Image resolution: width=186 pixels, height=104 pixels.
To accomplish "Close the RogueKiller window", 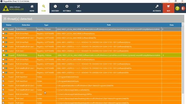I will 182,1.
